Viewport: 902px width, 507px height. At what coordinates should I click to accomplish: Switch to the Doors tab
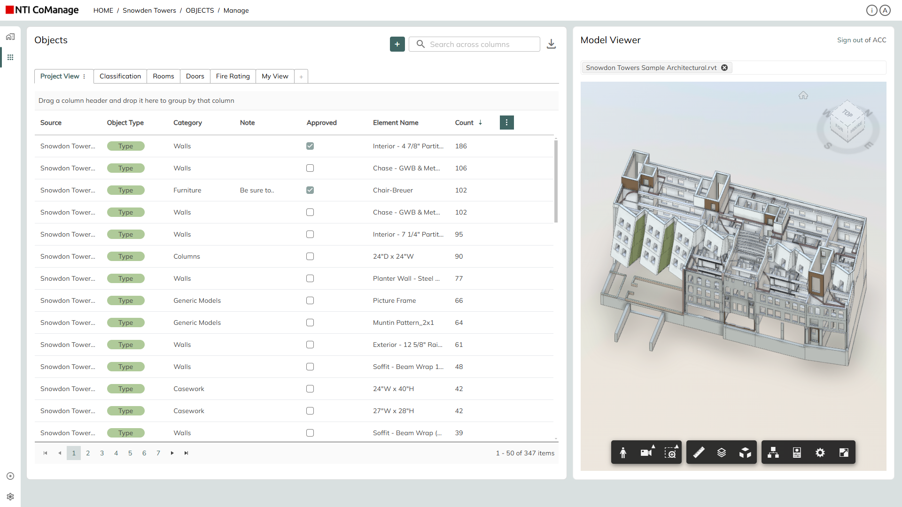[x=195, y=76]
